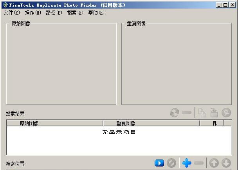Minimize the Duplicate Photo Finder window
The height and width of the screenshot is (170, 238).
[219, 5]
